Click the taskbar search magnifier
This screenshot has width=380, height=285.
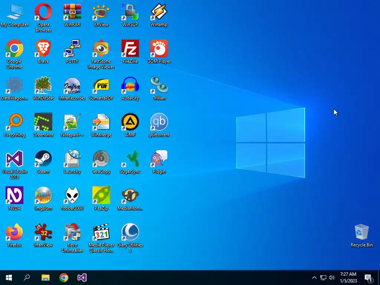point(27,278)
